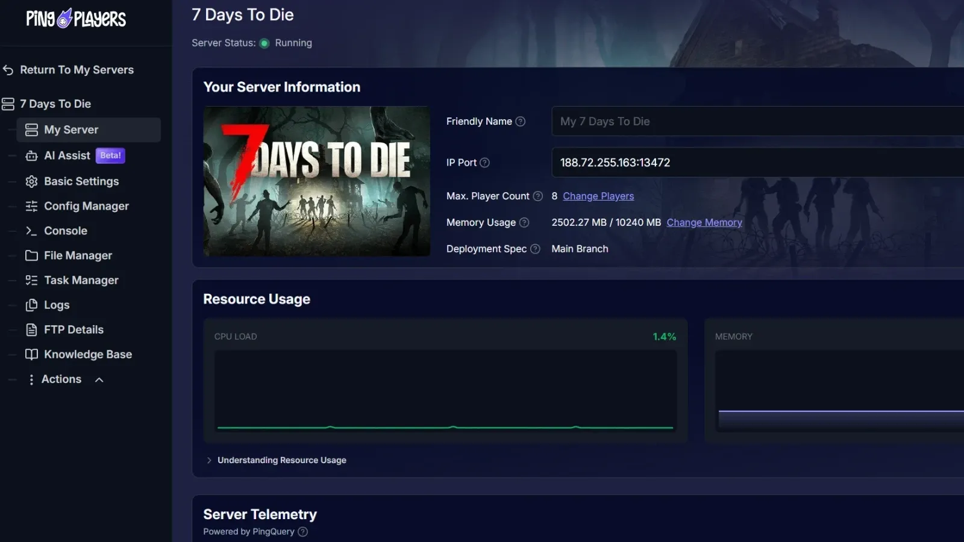Click the Return To My Servers arrow icon
This screenshot has width=964, height=542.
point(8,70)
